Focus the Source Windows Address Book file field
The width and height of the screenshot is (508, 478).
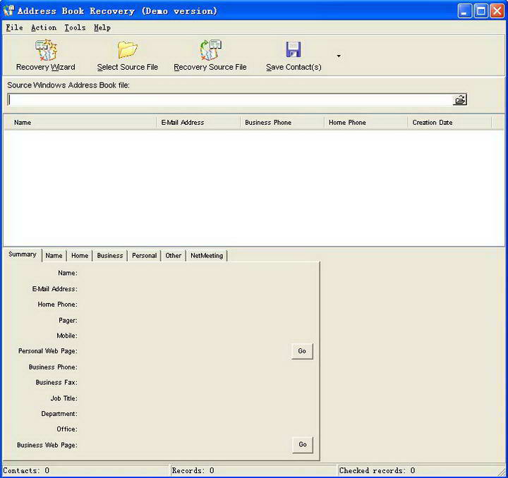(230, 99)
